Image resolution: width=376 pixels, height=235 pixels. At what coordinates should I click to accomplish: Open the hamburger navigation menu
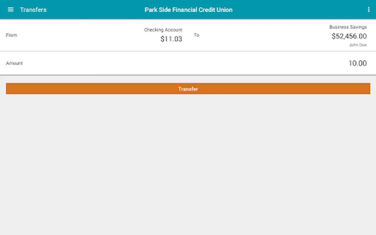pyautogui.click(x=10, y=10)
